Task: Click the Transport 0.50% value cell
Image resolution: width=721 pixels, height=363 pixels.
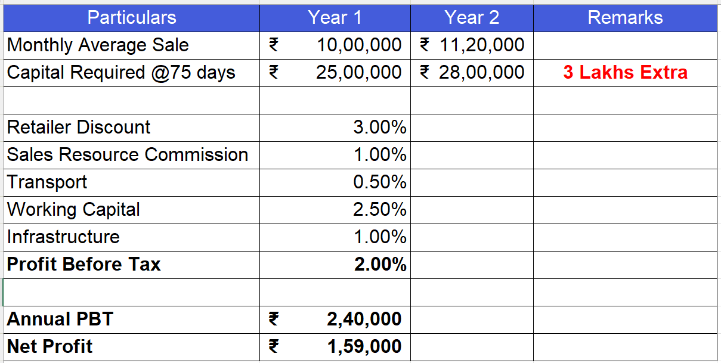Action: [x=379, y=182]
